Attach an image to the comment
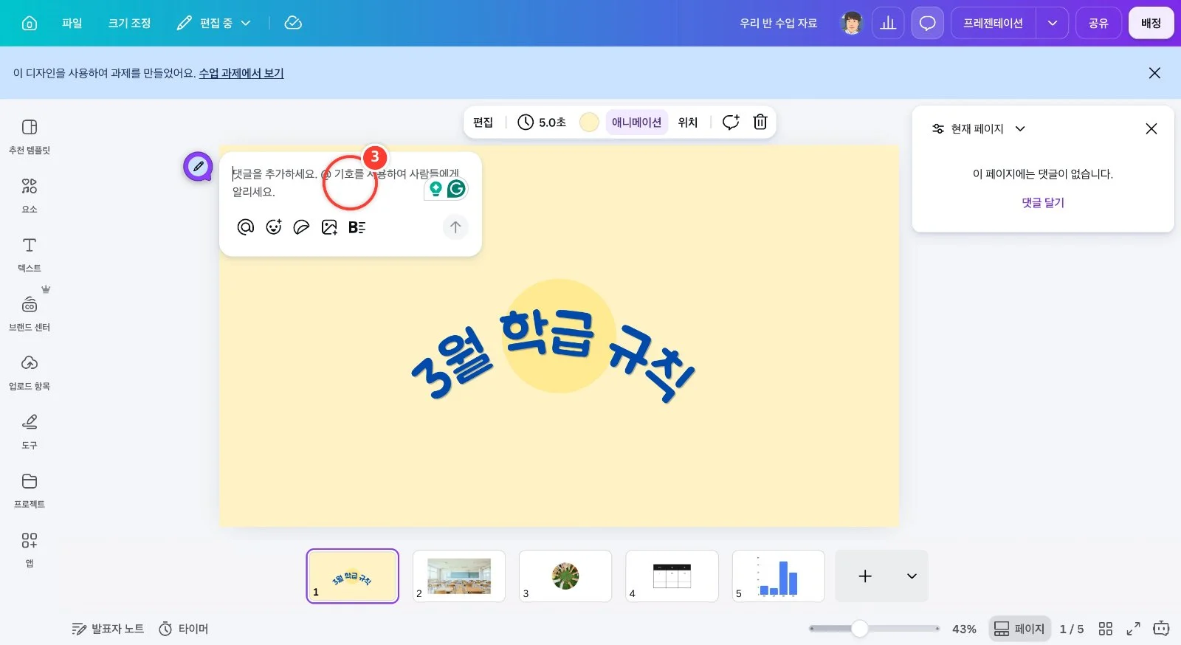1181x645 pixels. click(x=329, y=227)
